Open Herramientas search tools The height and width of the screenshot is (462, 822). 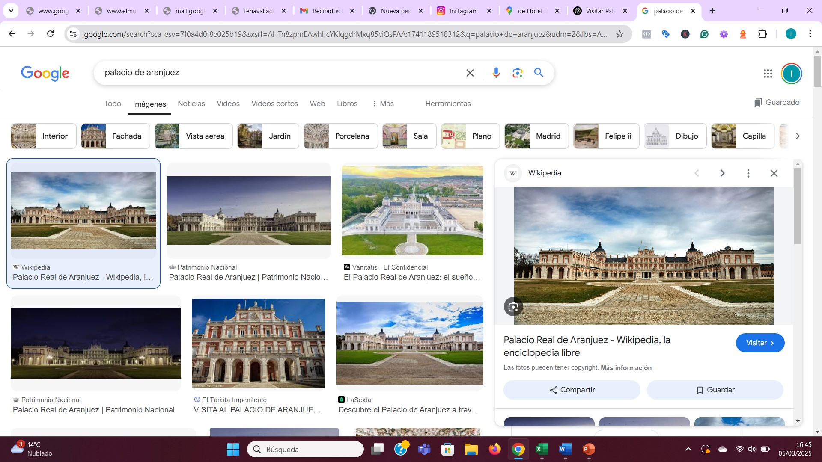448,104
